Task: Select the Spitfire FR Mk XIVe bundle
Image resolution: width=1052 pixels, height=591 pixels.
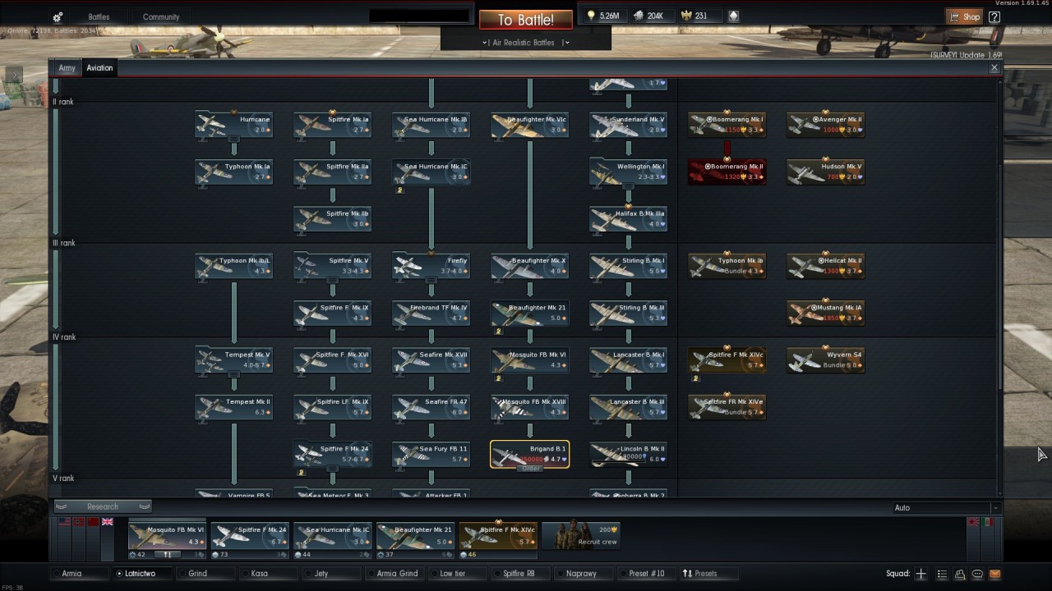Action: [x=727, y=407]
